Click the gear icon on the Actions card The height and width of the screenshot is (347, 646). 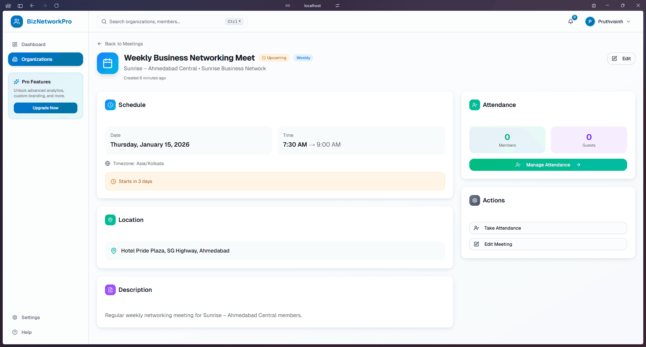[474, 200]
